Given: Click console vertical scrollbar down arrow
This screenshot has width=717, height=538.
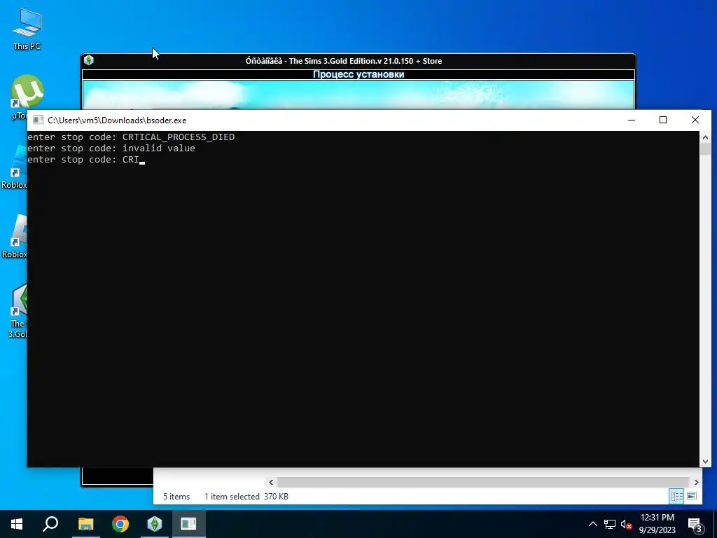Looking at the screenshot, I should pos(705,462).
